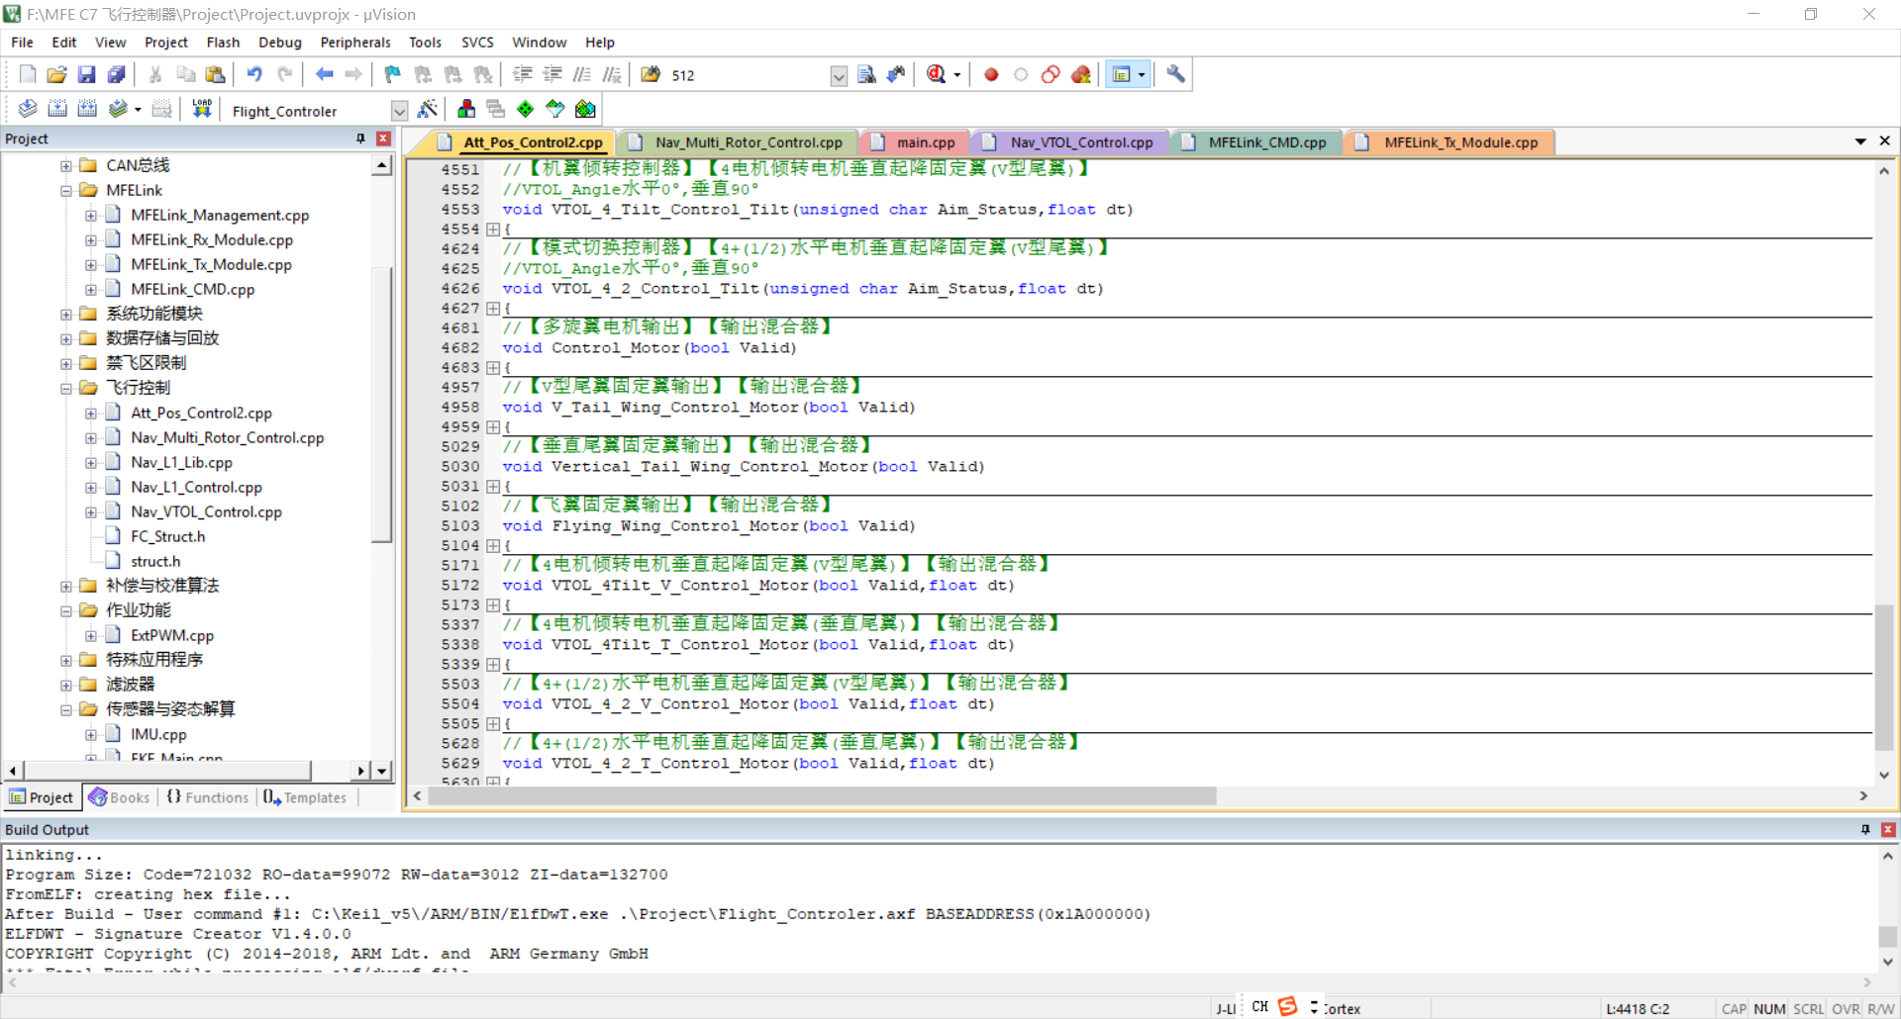The width and height of the screenshot is (1901, 1019).
Task: Switch to the main.cpp editor tab
Action: point(925,142)
